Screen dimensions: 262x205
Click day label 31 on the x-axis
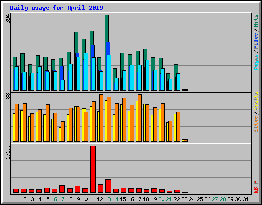246,199
